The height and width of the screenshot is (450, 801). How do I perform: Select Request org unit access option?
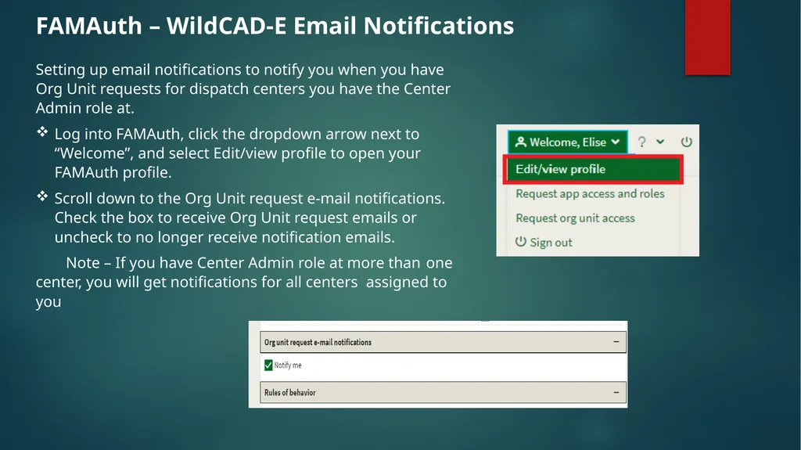pos(575,218)
